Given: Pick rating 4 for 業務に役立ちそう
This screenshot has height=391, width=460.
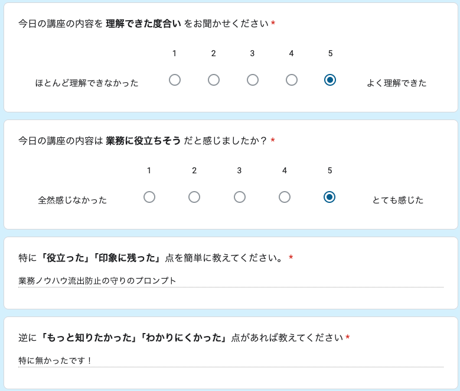Looking at the screenshot, I should pos(285,197).
